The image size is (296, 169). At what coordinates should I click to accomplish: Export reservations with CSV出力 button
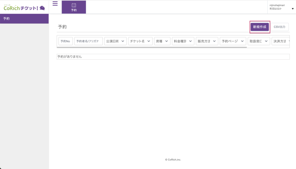tap(280, 27)
